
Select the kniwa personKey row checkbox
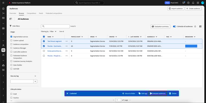point(44,51)
